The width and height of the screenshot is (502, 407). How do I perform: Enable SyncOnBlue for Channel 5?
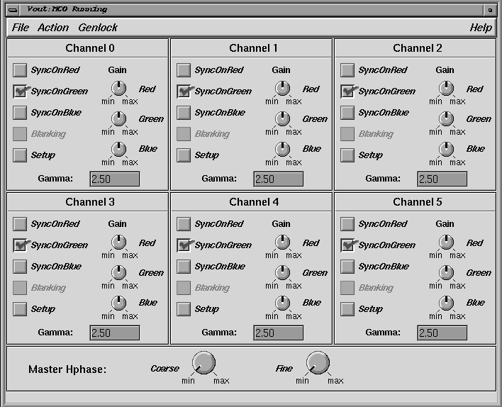coord(347,267)
